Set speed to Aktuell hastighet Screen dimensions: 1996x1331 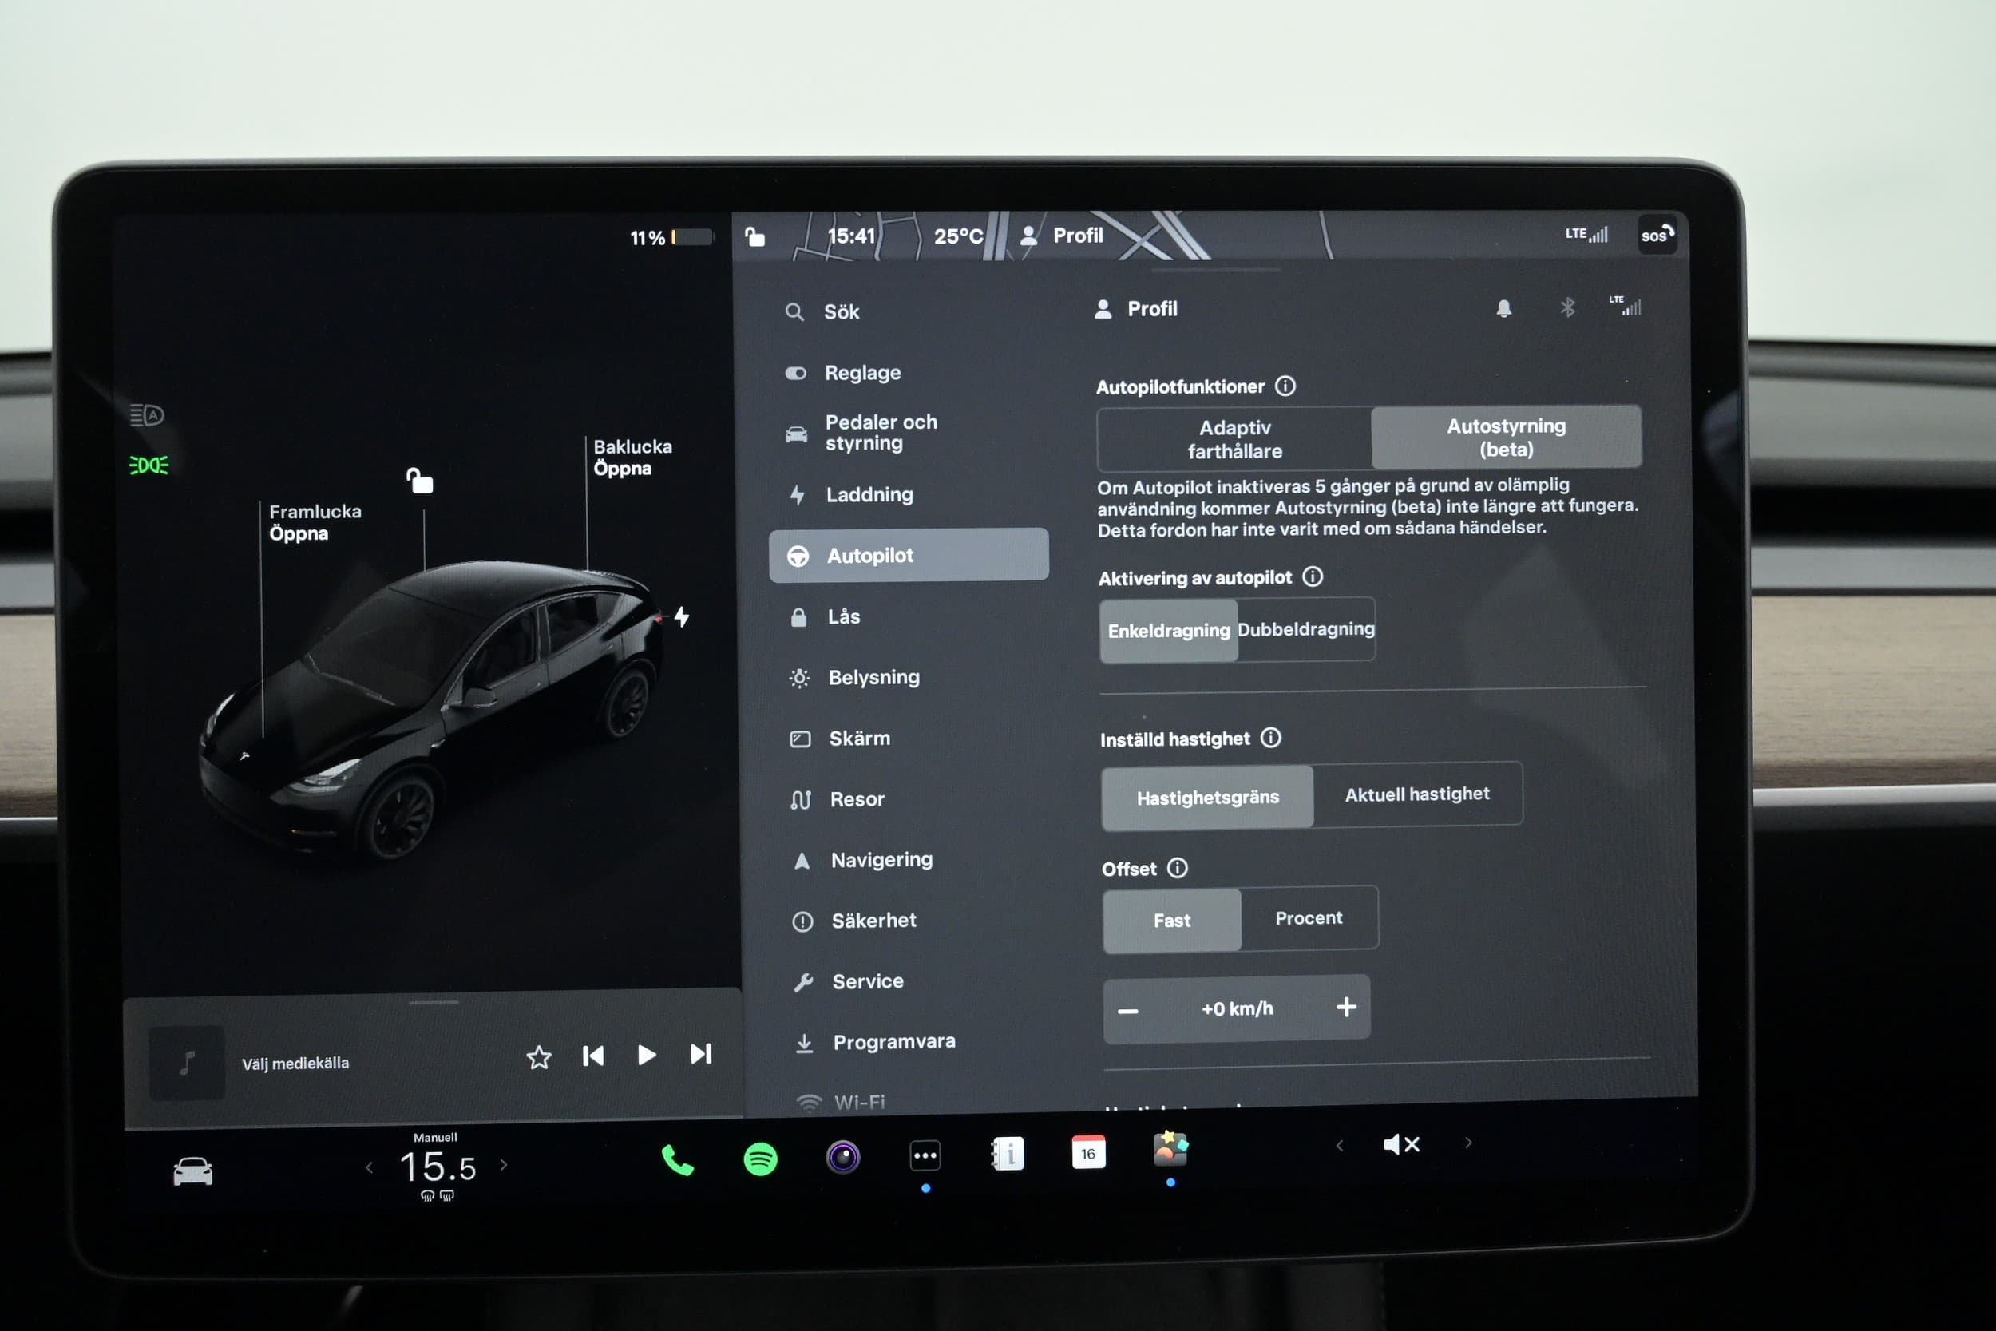pyautogui.click(x=1417, y=794)
